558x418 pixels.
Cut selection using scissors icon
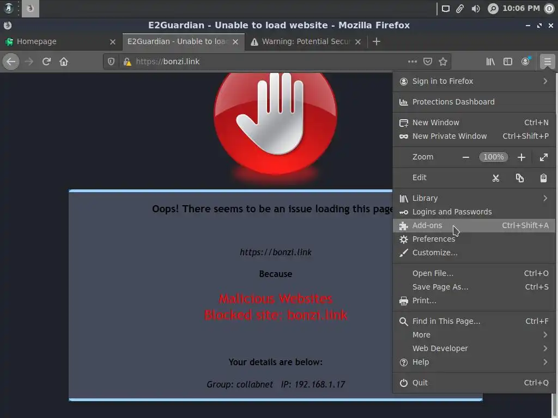[x=495, y=178]
